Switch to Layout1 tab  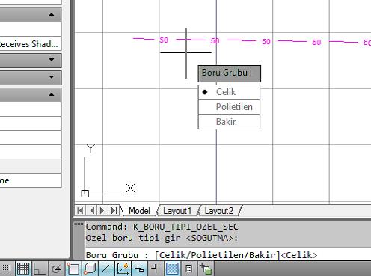point(177,211)
